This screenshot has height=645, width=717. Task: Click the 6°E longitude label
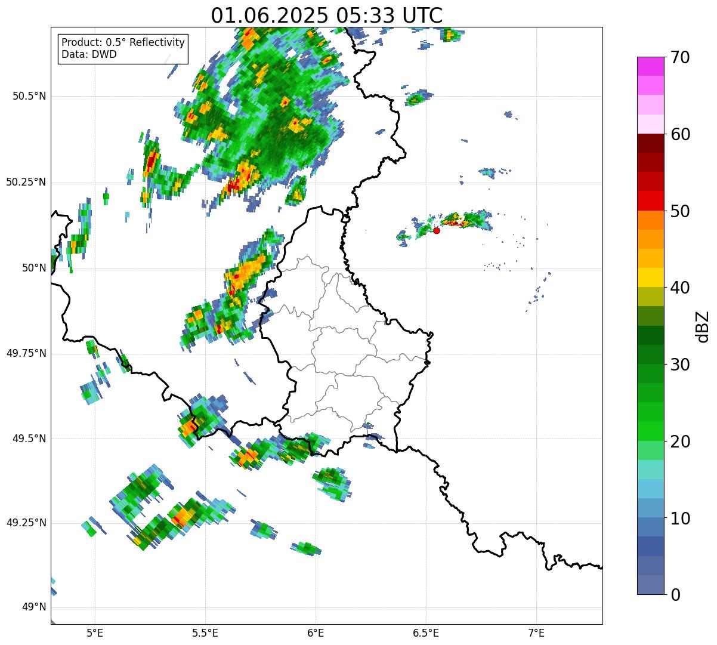tap(316, 632)
